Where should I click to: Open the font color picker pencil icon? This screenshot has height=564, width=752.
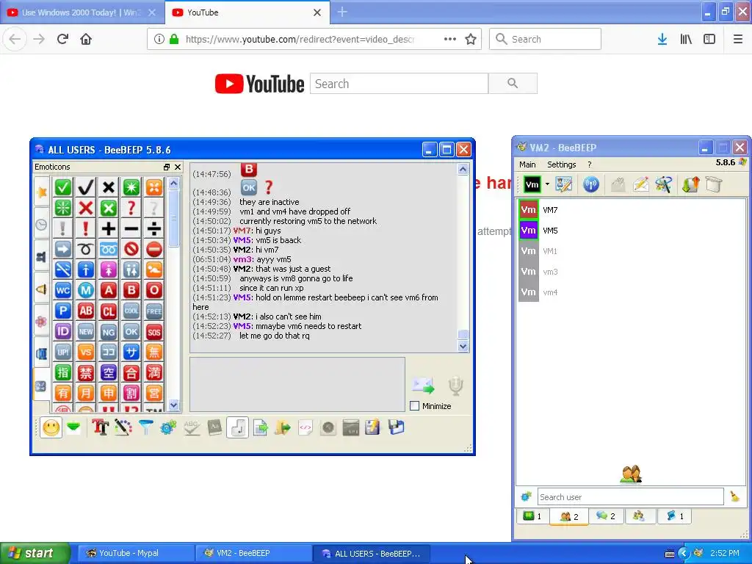click(123, 427)
